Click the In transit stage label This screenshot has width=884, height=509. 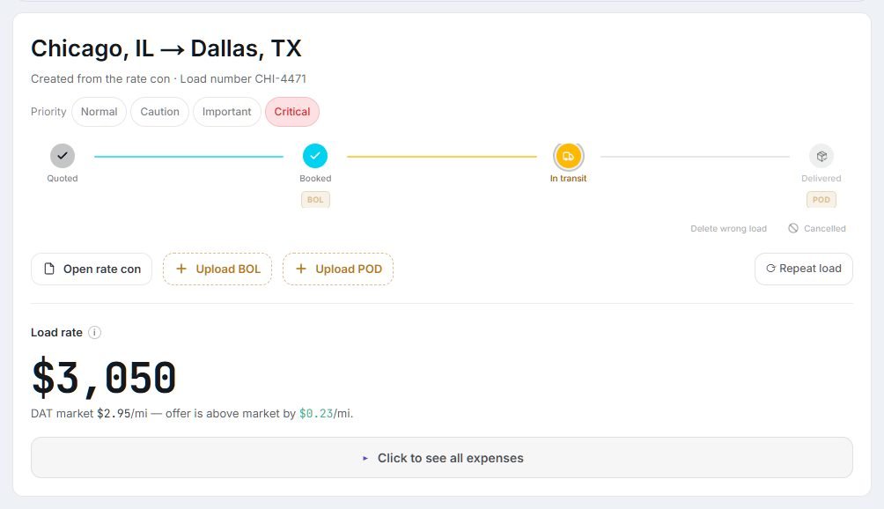coord(568,178)
